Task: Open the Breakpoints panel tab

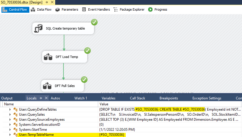Action: (169, 98)
